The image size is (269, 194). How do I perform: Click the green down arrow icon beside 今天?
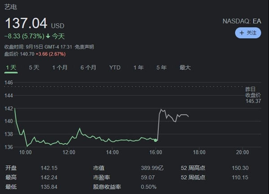(x=48, y=36)
